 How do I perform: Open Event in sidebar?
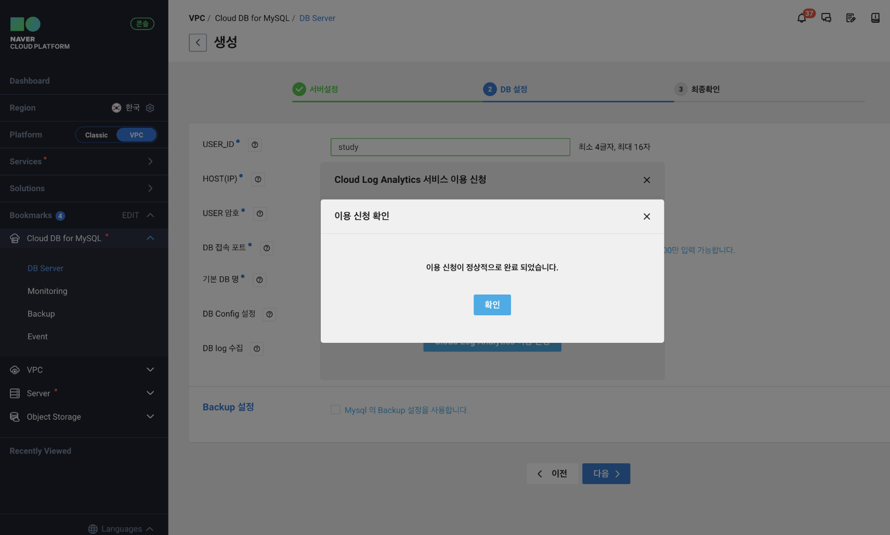click(37, 337)
